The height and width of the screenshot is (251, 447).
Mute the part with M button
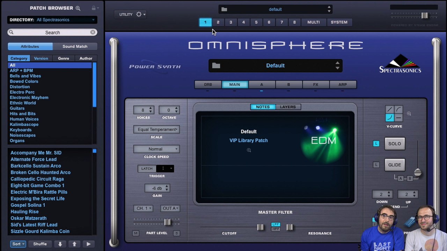pos(135,233)
